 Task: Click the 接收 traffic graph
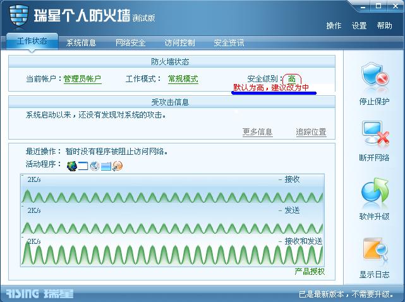click(172, 189)
